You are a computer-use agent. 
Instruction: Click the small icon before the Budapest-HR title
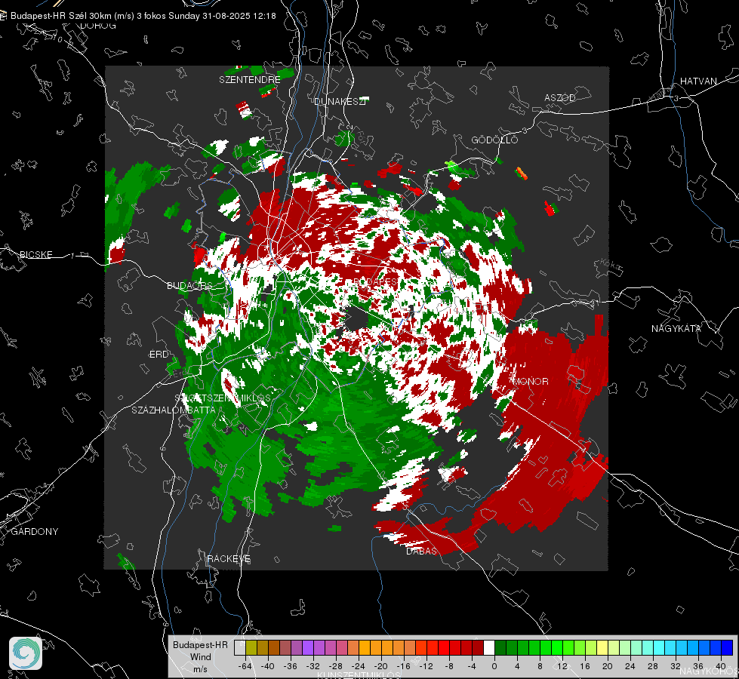pos(3,16)
